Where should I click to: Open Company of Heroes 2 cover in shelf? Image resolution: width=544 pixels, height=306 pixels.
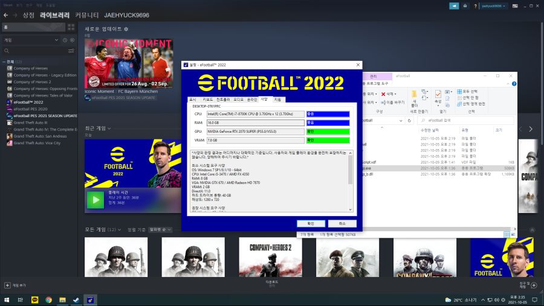pyautogui.click(x=270, y=257)
